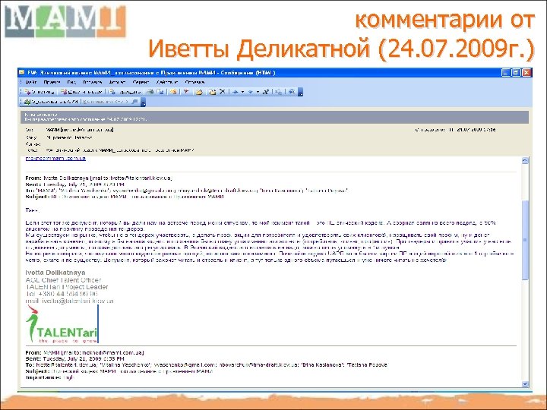Click the Help icon at toolbar end

click(x=292, y=92)
